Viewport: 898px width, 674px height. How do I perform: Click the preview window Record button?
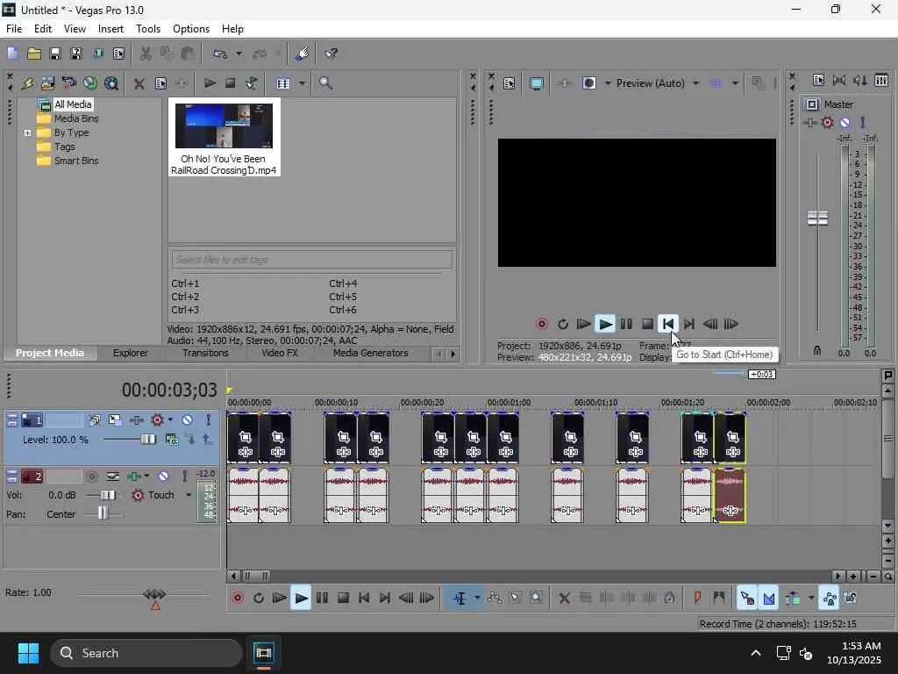tap(542, 325)
